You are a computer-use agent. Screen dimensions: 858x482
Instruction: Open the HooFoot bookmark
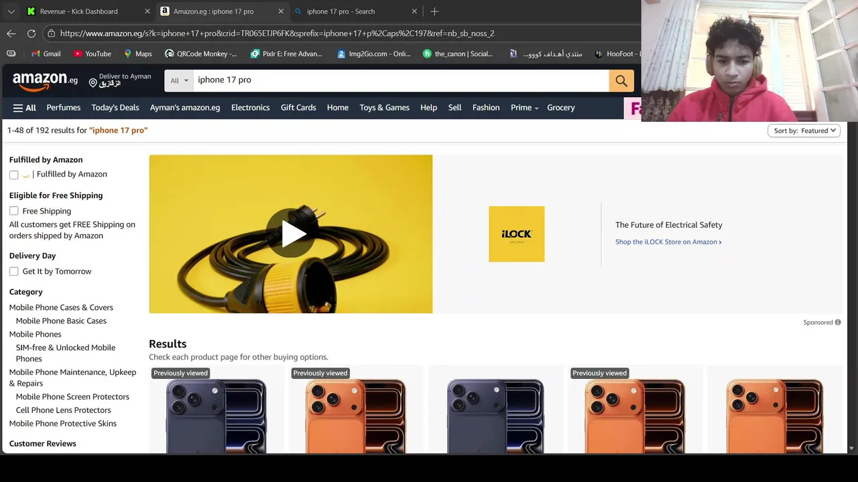point(617,54)
